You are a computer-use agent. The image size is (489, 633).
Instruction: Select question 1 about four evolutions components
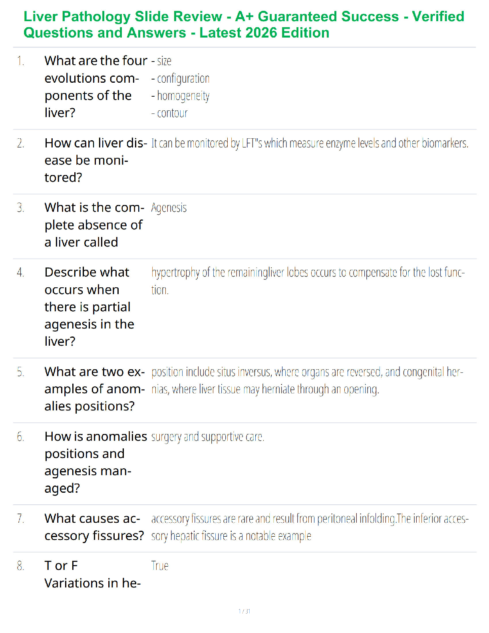96,87
